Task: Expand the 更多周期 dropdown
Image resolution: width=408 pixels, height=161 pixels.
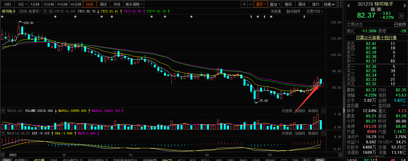Action: pyautogui.click(x=134, y=4)
